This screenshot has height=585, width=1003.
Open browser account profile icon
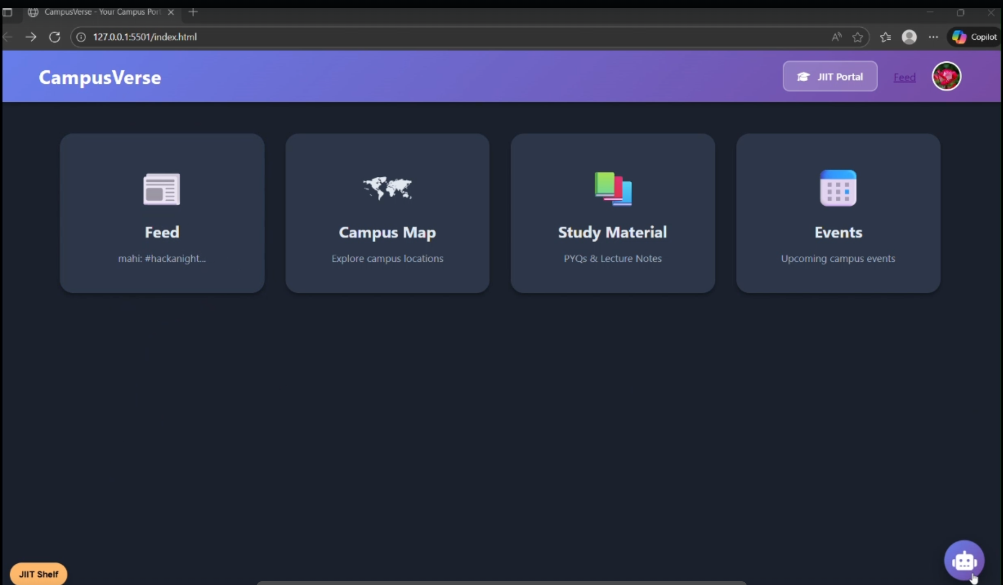(909, 37)
